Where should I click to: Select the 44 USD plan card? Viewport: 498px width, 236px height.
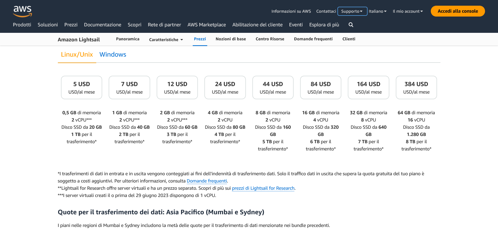click(x=273, y=87)
